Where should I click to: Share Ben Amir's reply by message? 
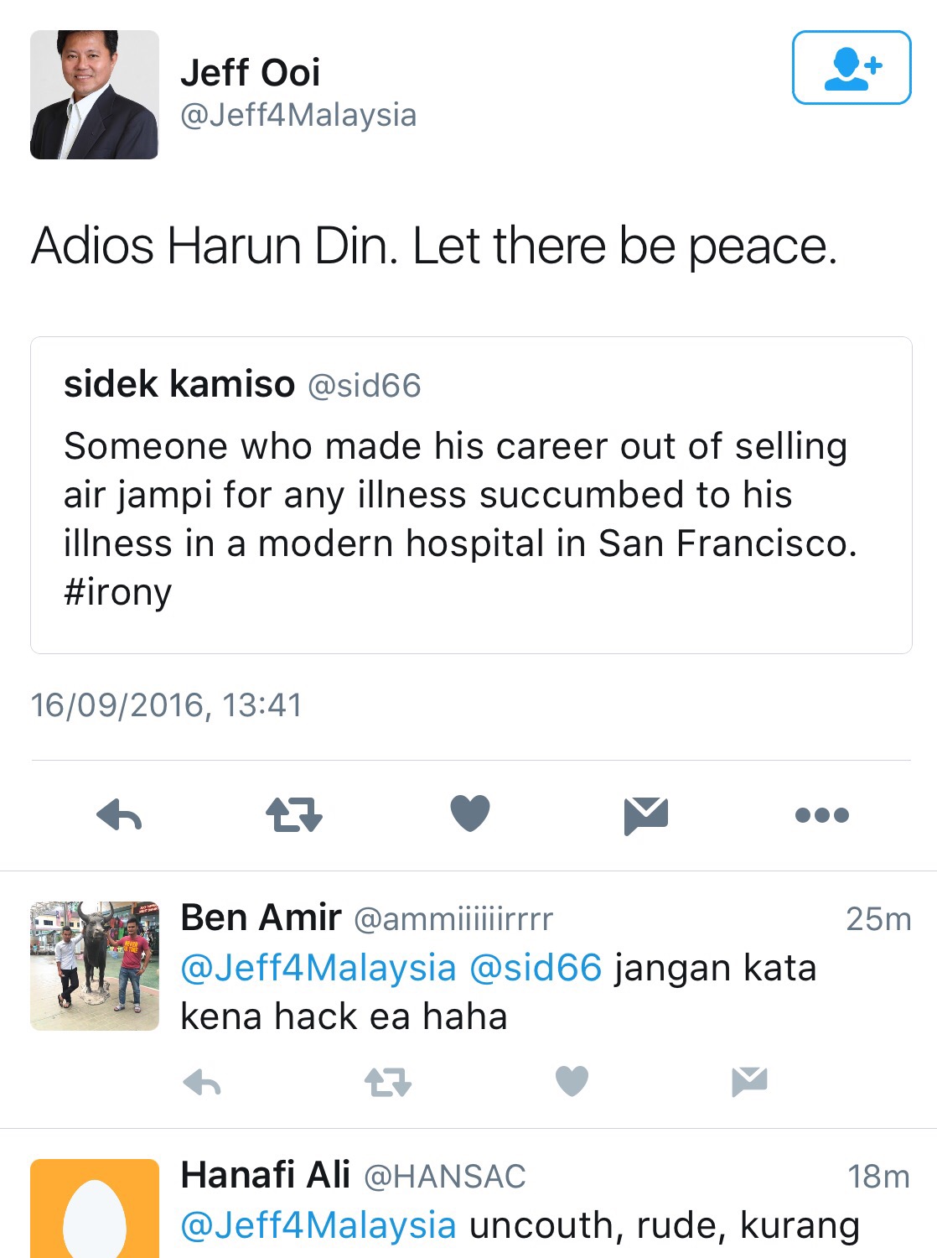[x=749, y=1082]
